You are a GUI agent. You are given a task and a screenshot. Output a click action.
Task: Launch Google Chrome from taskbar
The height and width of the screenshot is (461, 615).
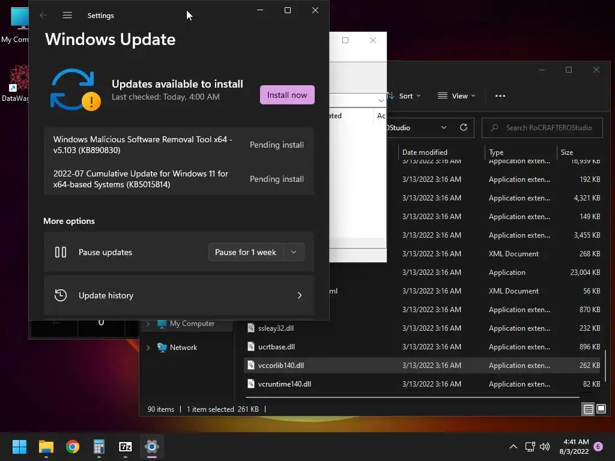pyautogui.click(x=73, y=447)
